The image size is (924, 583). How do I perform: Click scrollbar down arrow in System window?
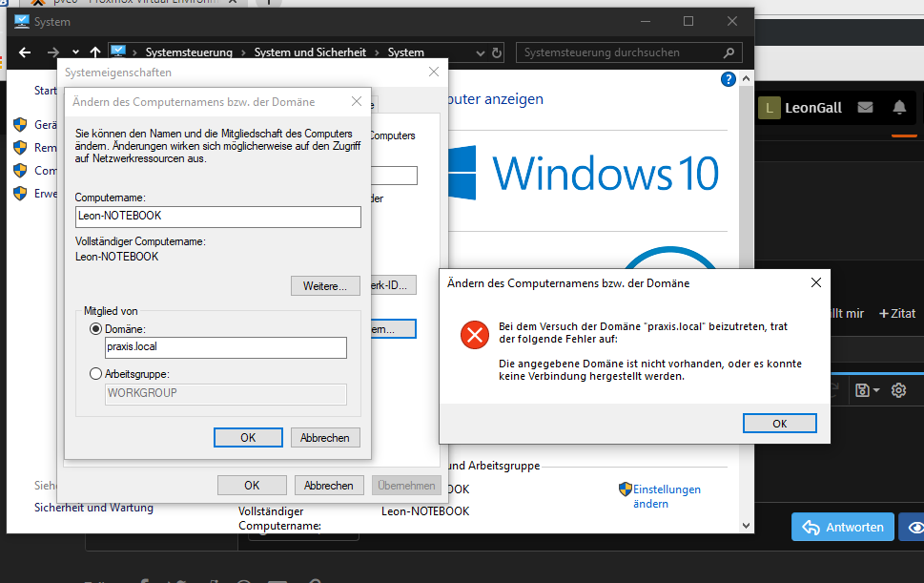pyautogui.click(x=746, y=525)
